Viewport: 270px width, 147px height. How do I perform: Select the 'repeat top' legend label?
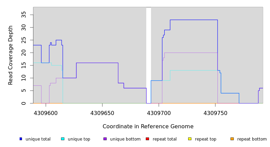pyautogui.click(x=206, y=139)
